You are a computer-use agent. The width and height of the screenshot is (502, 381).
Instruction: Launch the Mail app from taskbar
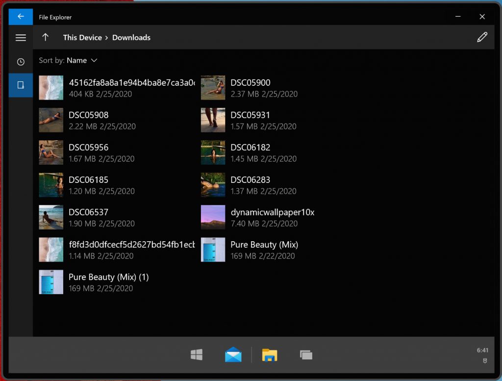click(233, 355)
